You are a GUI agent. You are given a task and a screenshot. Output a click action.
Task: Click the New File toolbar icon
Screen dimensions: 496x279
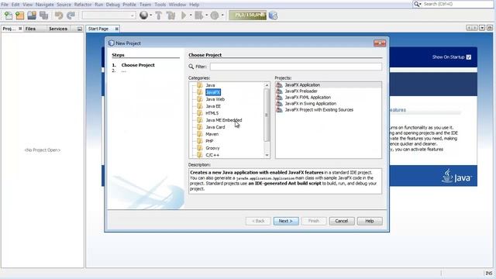[x=9, y=15]
